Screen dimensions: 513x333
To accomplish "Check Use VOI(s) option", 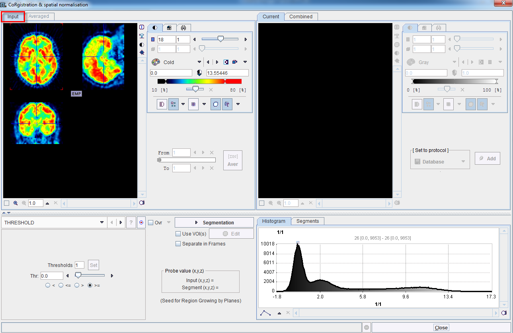I will pos(178,234).
